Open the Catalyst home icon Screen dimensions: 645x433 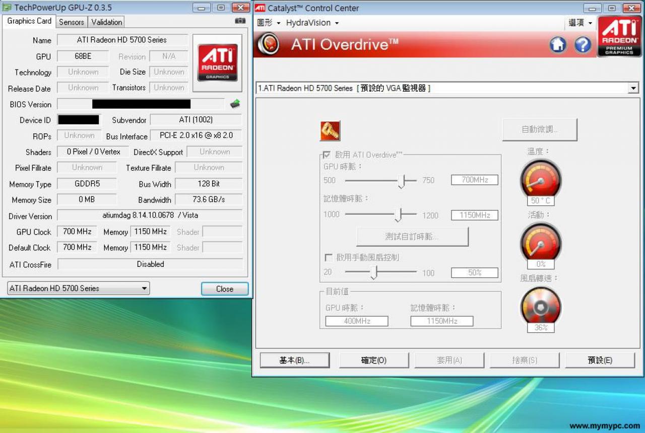tap(558, 45)
